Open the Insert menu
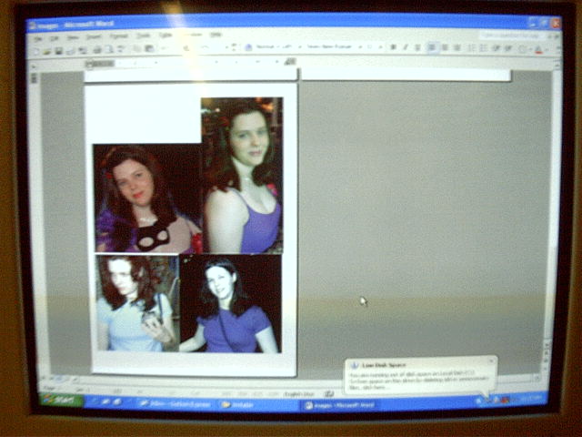 [x=94, y=36]
